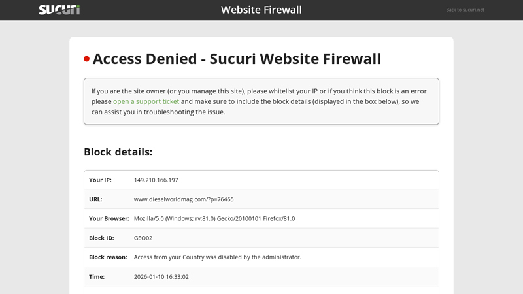Follow the Back to sucuri.net link
This screenshot has width=523, height=294.
click(465, 10)
